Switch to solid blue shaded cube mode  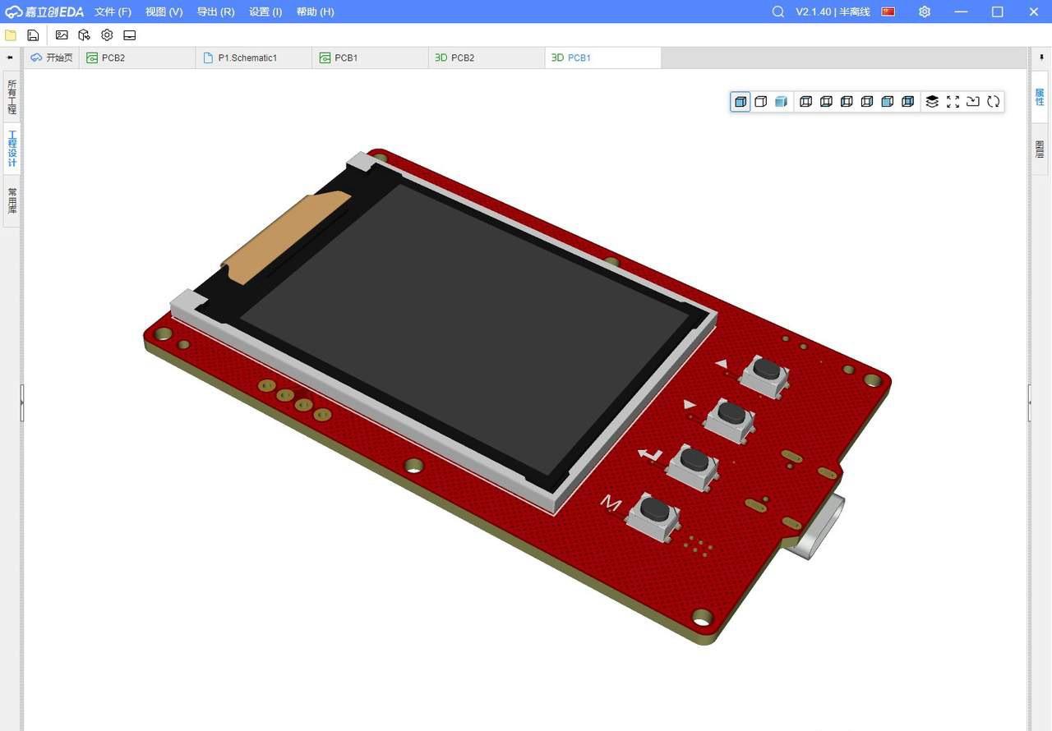pos(782,102)
